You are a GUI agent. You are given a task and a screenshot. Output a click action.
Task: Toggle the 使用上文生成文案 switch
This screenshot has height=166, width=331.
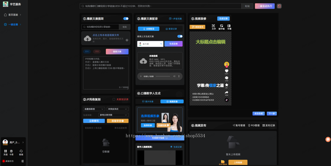180,36
